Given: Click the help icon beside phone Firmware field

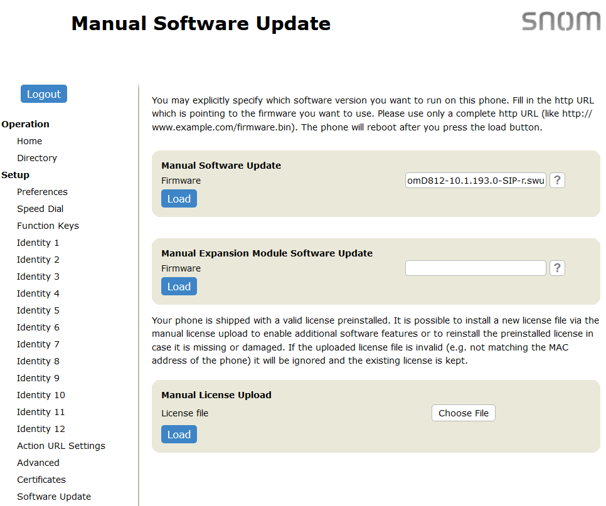Looking at the screenshot, I should tap(557, 181).
